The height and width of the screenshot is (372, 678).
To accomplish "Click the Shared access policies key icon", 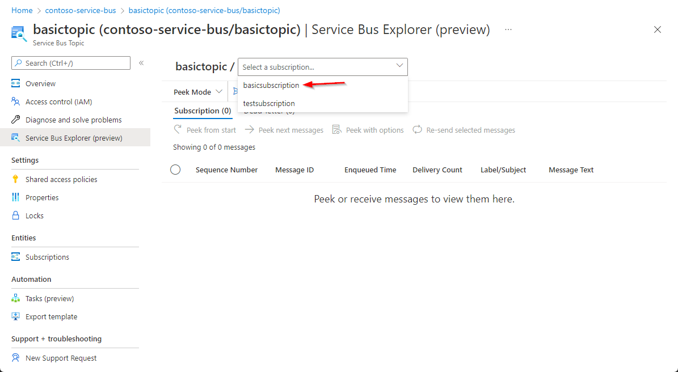I will pyautogui.click(x=15, y=179).
